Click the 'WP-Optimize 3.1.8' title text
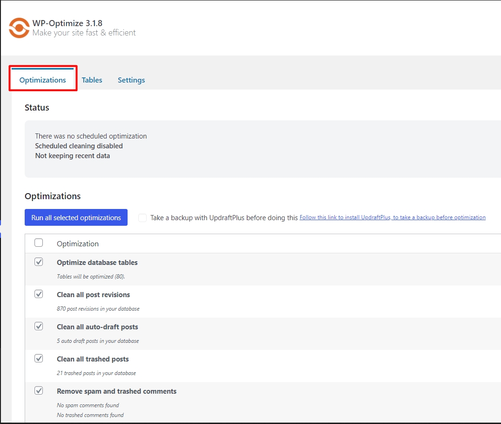501x424 pixels. coord(68,23)
